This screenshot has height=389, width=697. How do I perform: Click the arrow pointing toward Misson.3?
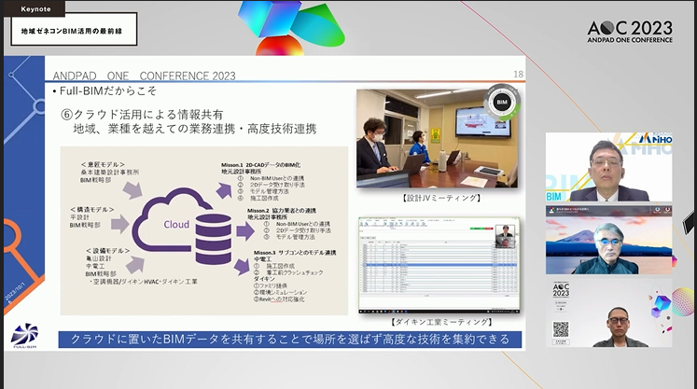pos(242,266)
